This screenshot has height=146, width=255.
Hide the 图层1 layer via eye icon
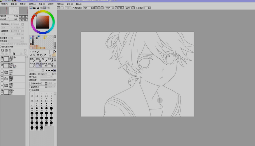coord(2,65)
